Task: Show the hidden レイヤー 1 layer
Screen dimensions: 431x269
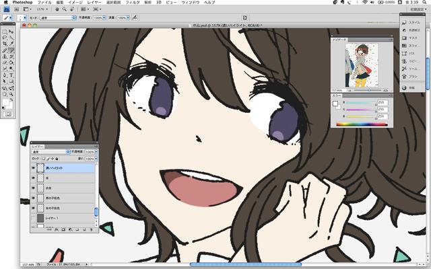Action: tap(34, 219)
